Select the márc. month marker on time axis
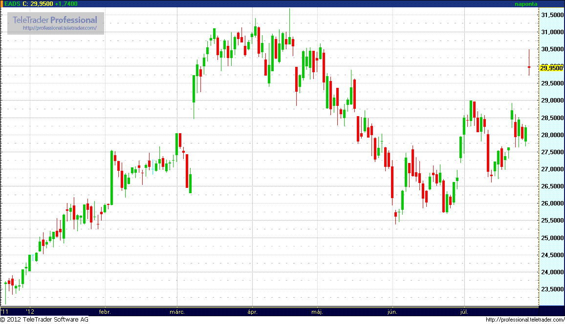Viewport: 565px width, 324px height. coord(177,311)
